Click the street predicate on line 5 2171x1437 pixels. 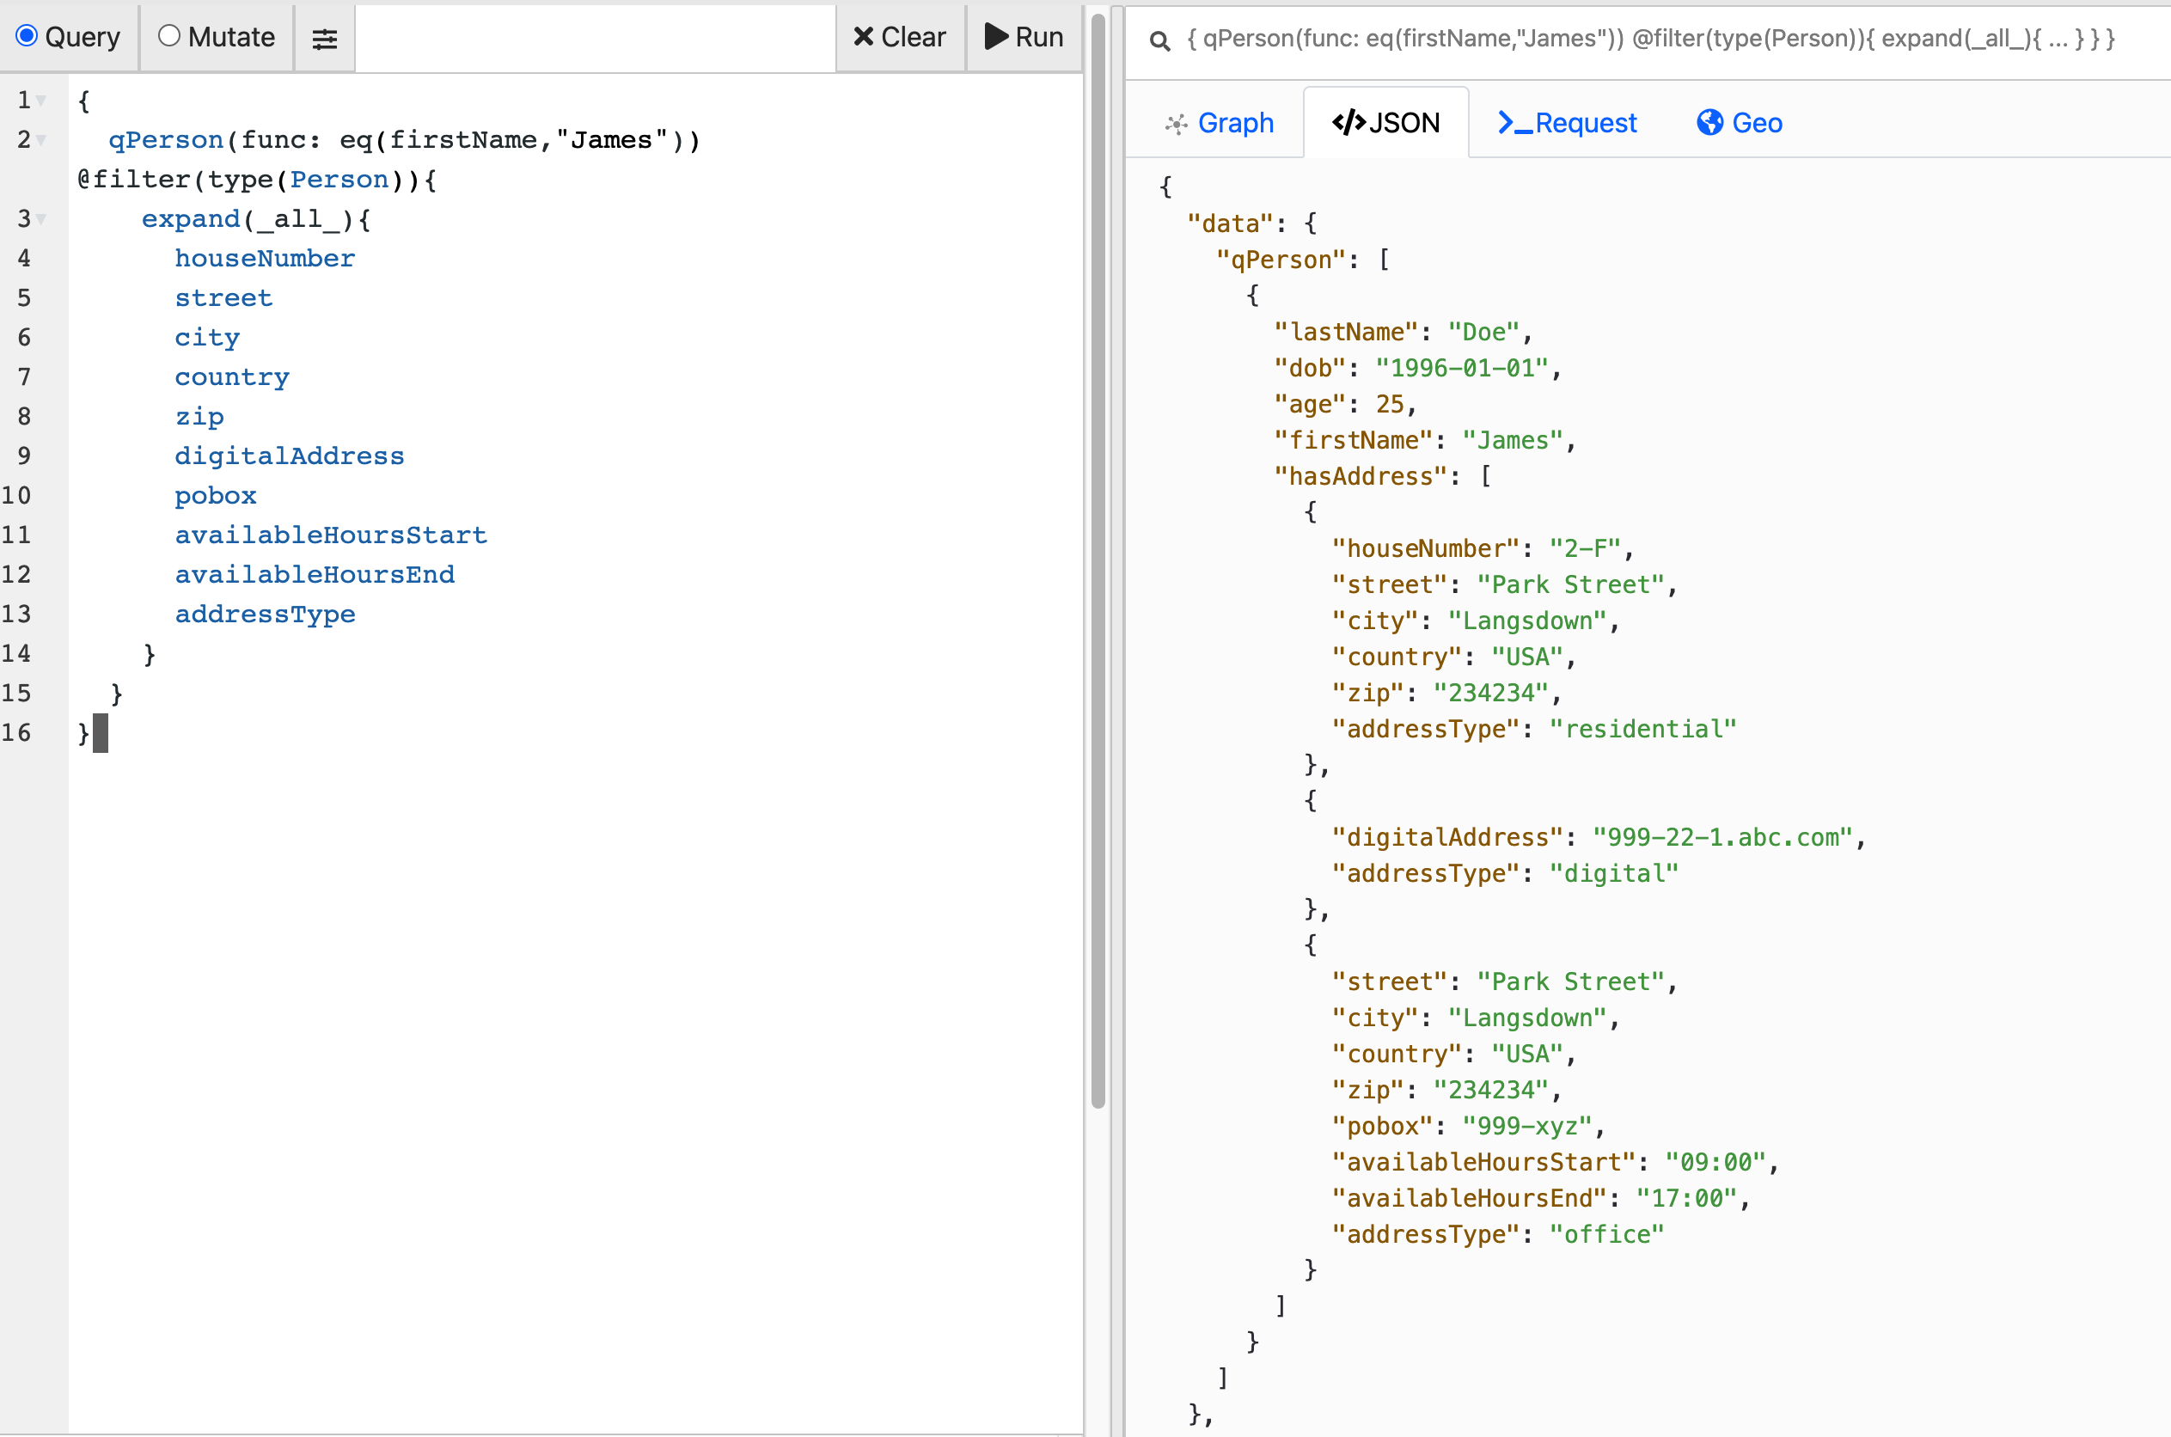point(223,298)
